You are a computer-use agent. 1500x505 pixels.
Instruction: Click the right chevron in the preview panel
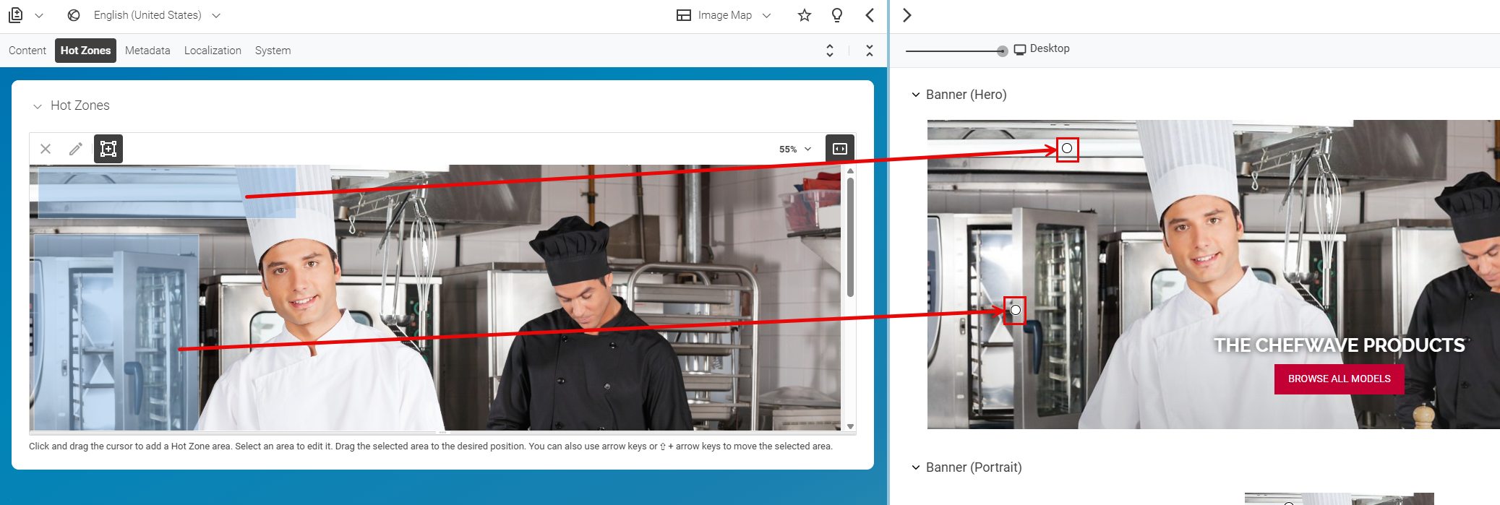pos(907,15)
